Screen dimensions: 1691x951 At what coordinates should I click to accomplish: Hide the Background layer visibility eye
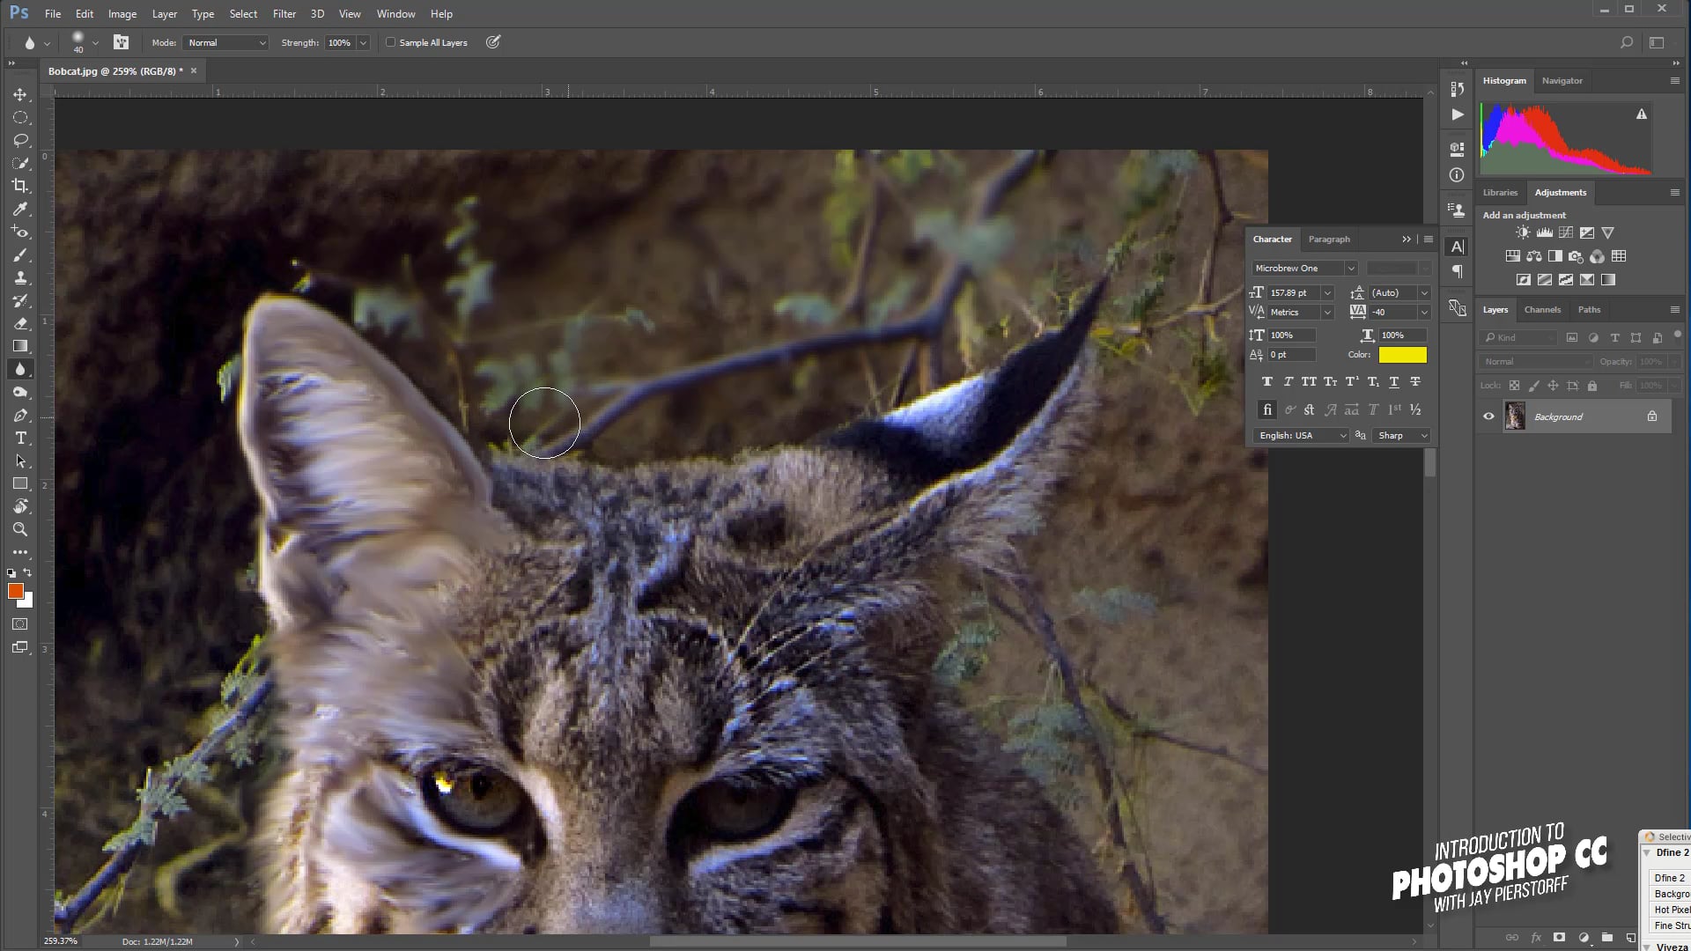click(x=1488, y=417)
